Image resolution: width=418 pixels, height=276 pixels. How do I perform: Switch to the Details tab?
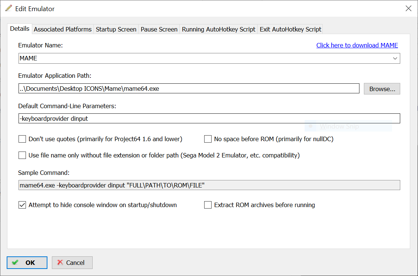(20, 29)
